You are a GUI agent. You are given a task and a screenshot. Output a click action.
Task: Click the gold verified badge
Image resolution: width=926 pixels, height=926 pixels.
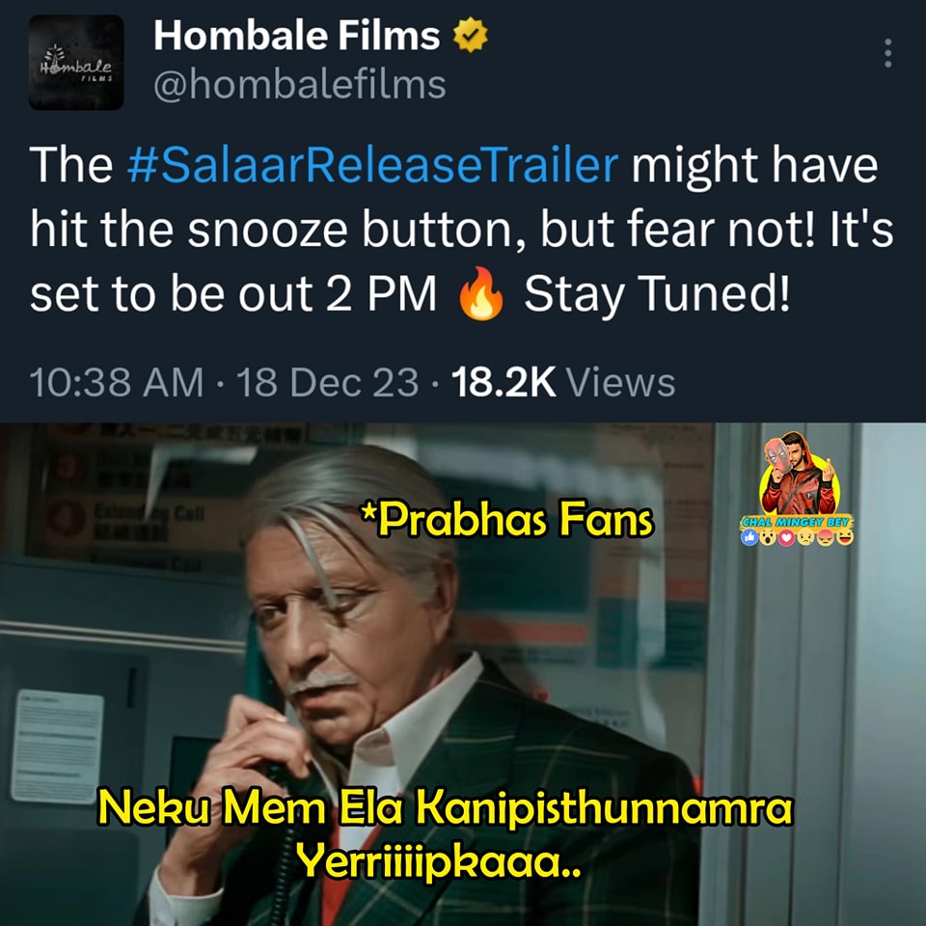coord(470,36)
